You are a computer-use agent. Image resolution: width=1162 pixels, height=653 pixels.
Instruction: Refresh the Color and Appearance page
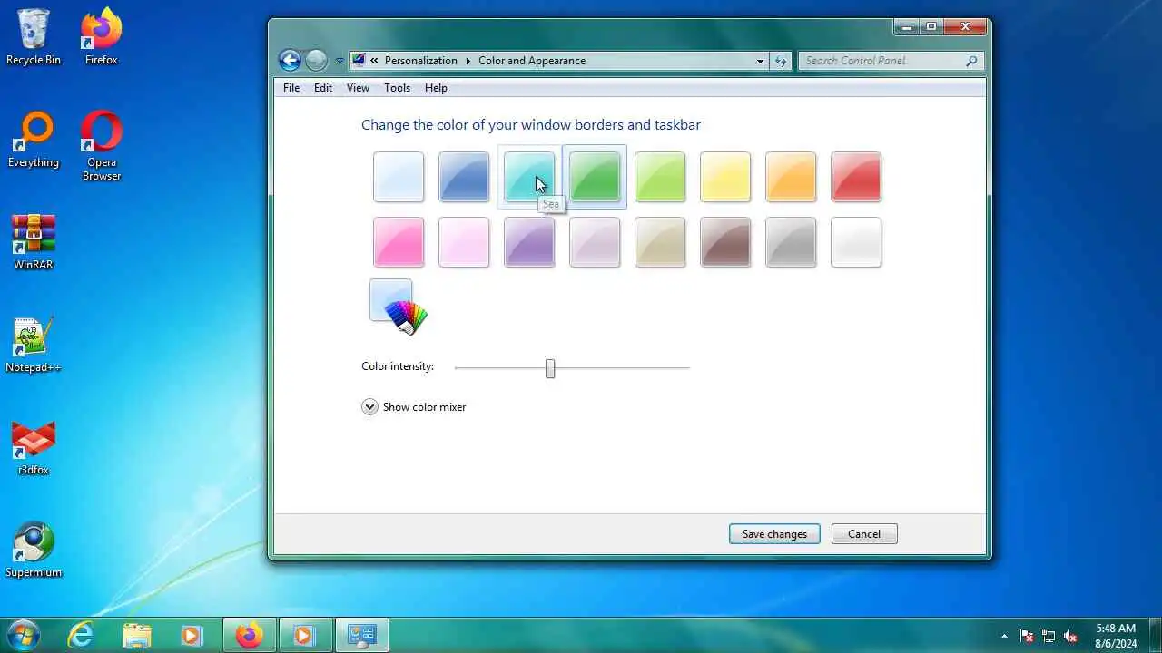pos(781,61)
